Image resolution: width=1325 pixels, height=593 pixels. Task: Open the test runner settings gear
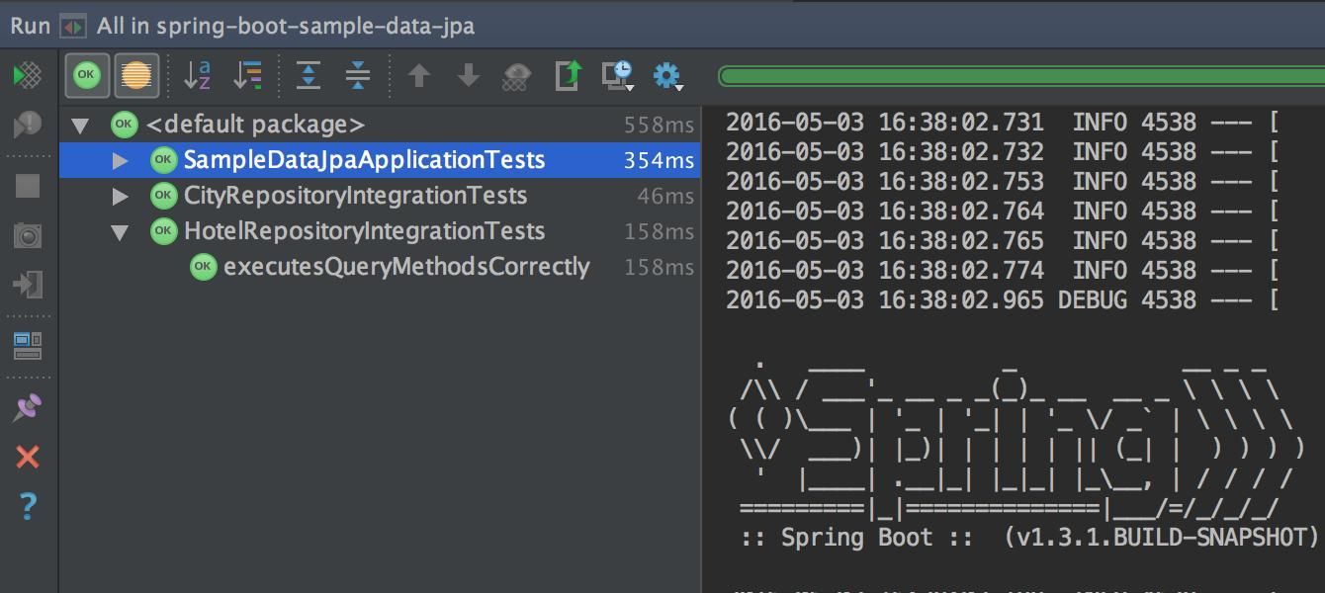668,74
